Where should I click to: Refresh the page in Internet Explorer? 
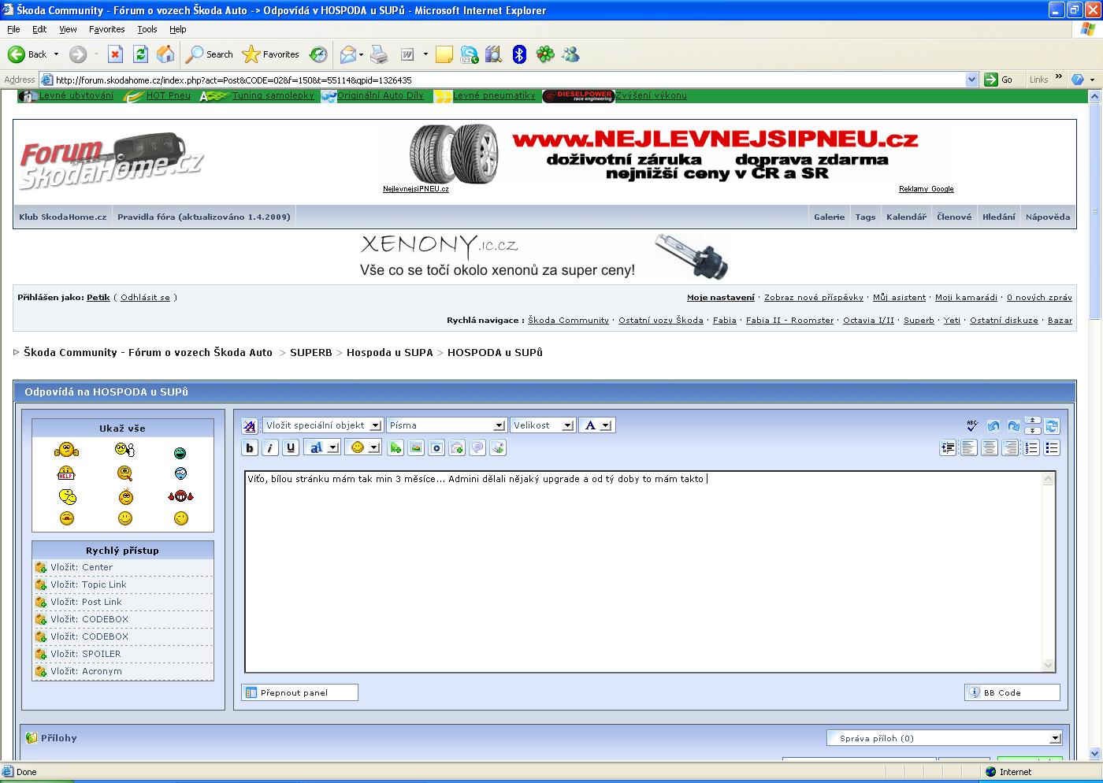pos(140,54)
